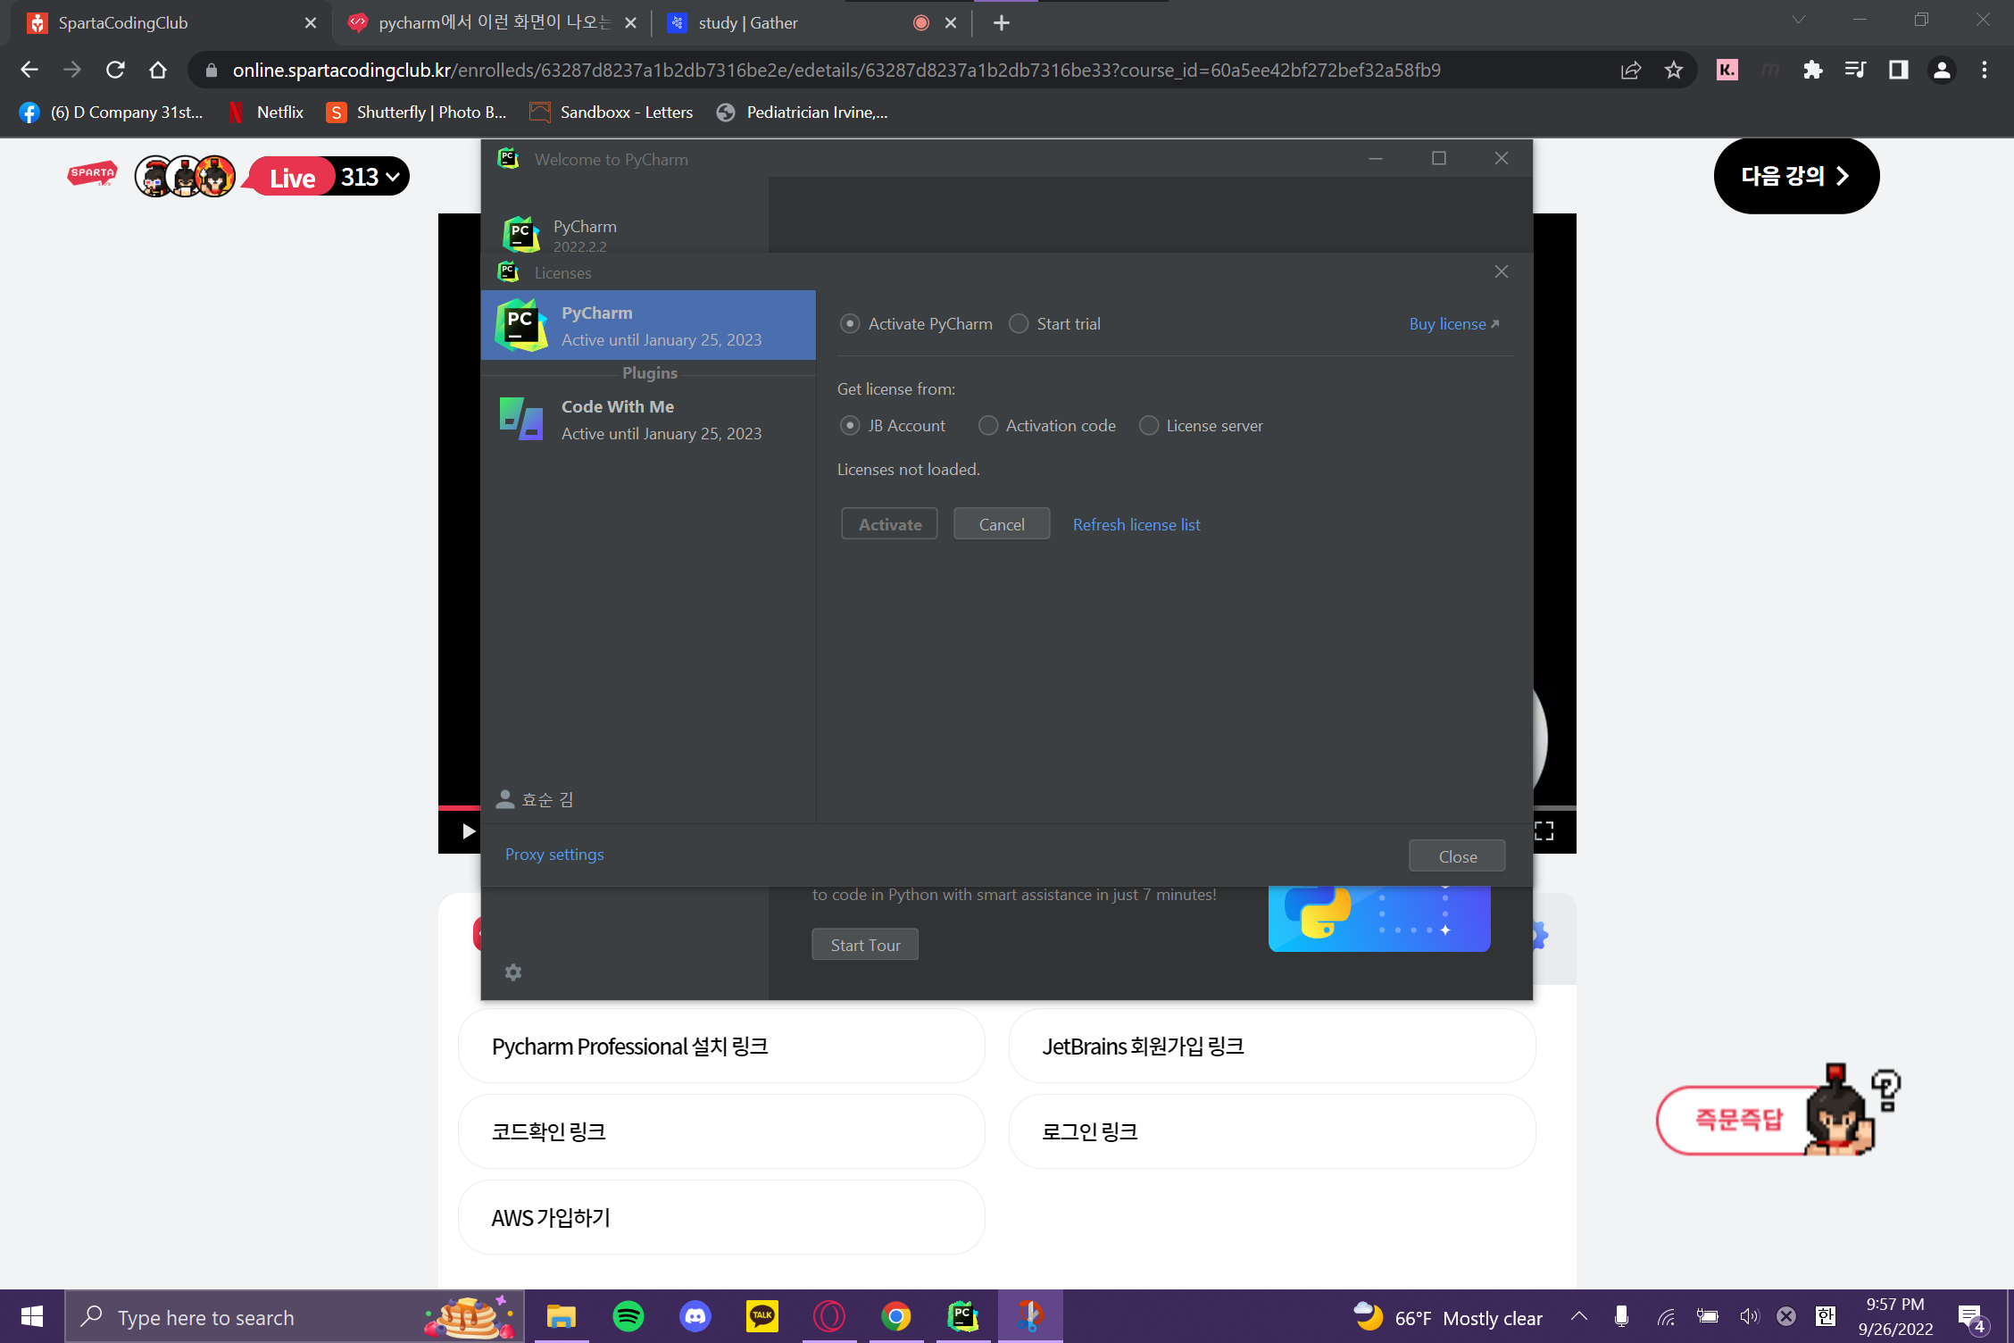Open the 코드확인 링크 card

tap(721, 1132)
